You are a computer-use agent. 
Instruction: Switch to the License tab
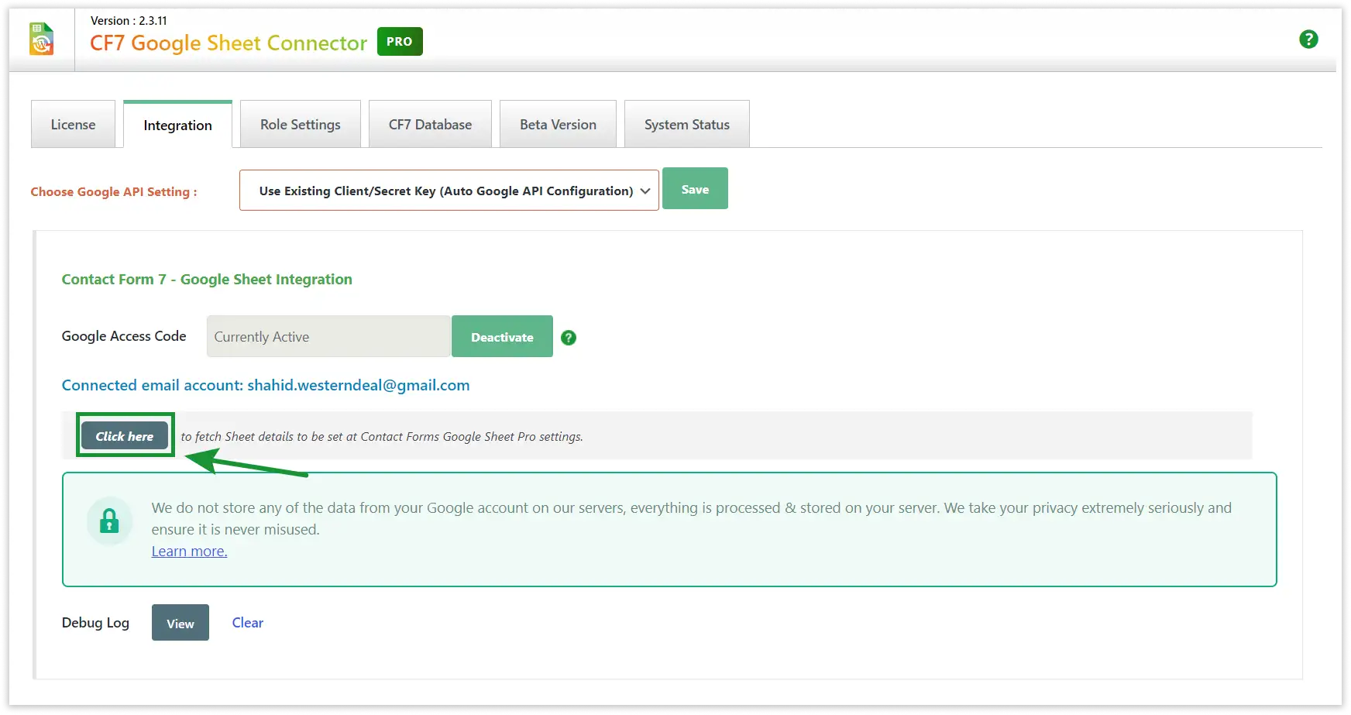pos(73,125)
